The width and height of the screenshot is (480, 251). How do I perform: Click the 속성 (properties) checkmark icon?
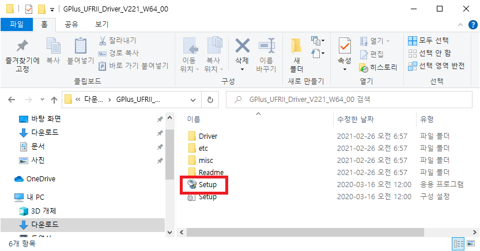coord(345,46)
